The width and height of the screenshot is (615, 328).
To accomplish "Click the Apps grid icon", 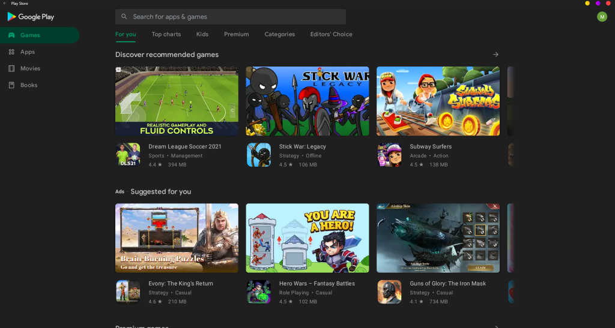I will [12, 52].
